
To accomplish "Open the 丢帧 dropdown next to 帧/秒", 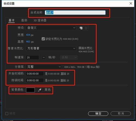I will pyautogui.click(x=69, y=58).
